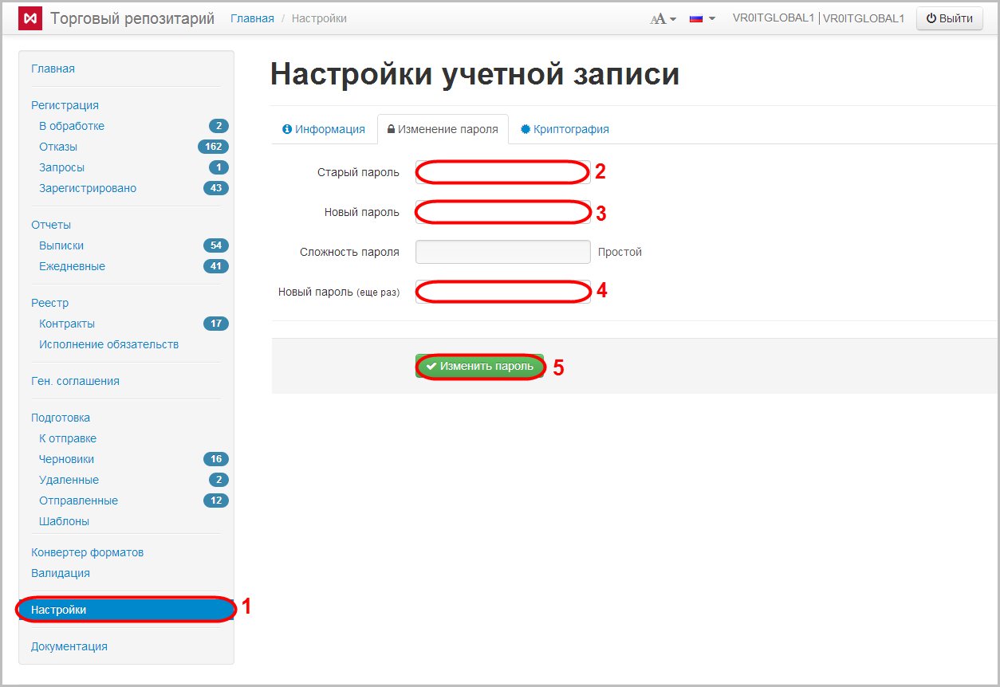Click the Контракты count badge 17
This screenshot has width=1000, height=687.
pyautogui.click(x=215, y=324)
